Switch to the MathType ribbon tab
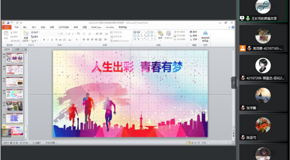The width and height of the screenshot is (290, 160). [x=96, y=27]
